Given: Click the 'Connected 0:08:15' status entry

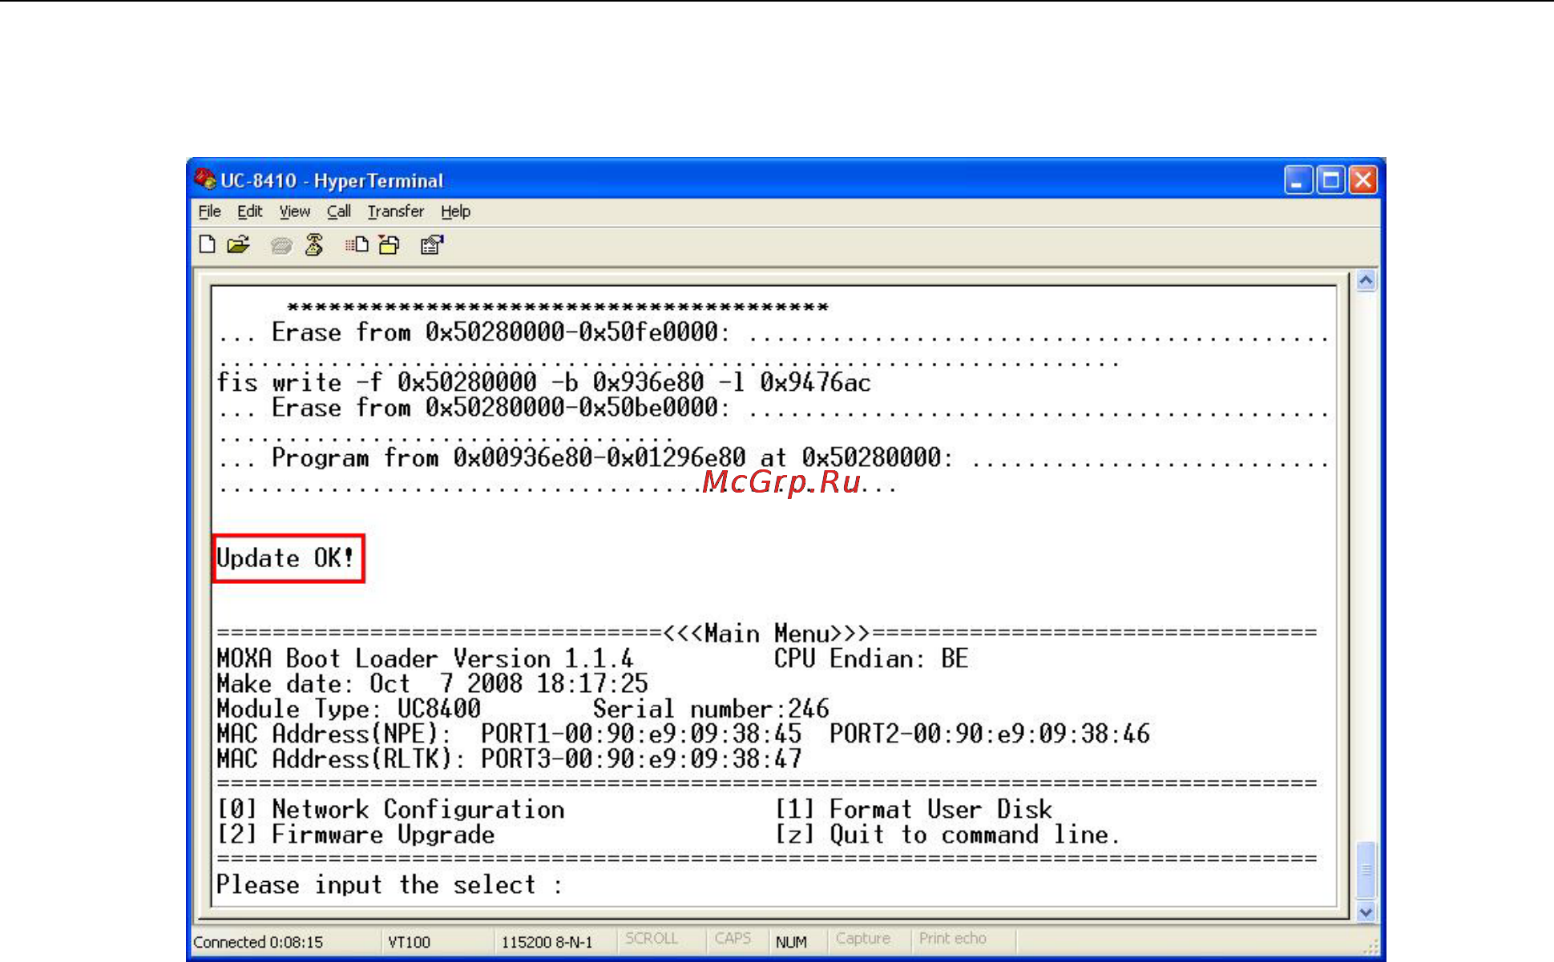Looking at the screenshot, I should click(258, 942).
